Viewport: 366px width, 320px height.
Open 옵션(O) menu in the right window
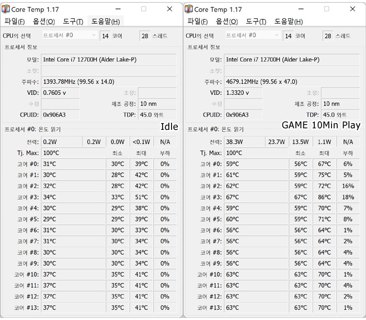click(226, 21)
